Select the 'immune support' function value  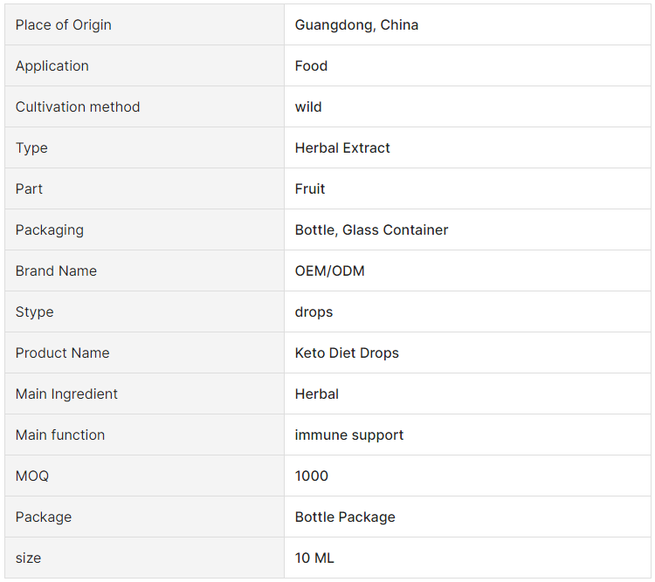[349, 435]
